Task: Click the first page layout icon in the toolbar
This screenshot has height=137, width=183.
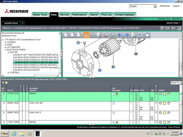Action: (67, 35)
